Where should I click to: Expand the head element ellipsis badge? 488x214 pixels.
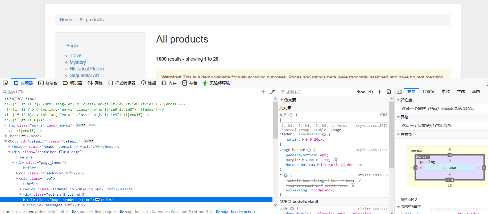coord(24,136)
